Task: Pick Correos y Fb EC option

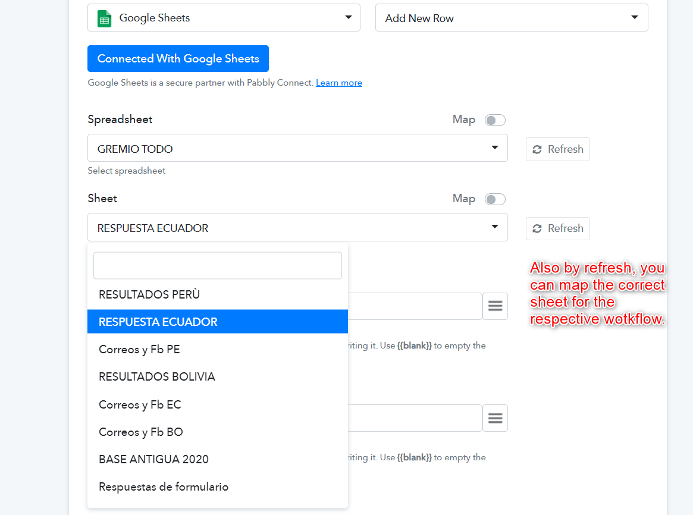Action: click(x=218, y=404)
